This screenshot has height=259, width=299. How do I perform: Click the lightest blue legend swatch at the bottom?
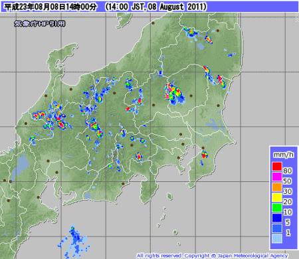277,238
